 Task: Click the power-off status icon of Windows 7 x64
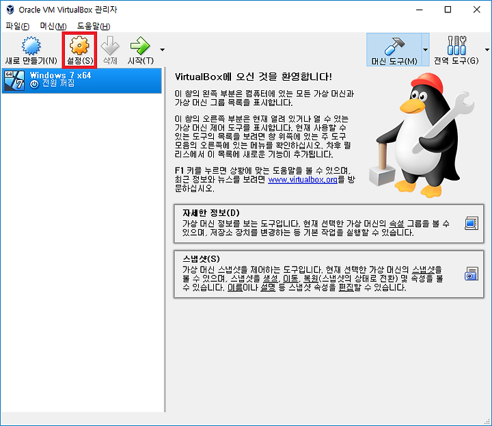34,84
